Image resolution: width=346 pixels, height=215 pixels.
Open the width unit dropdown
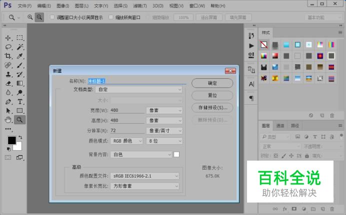[x=164, y=110]
